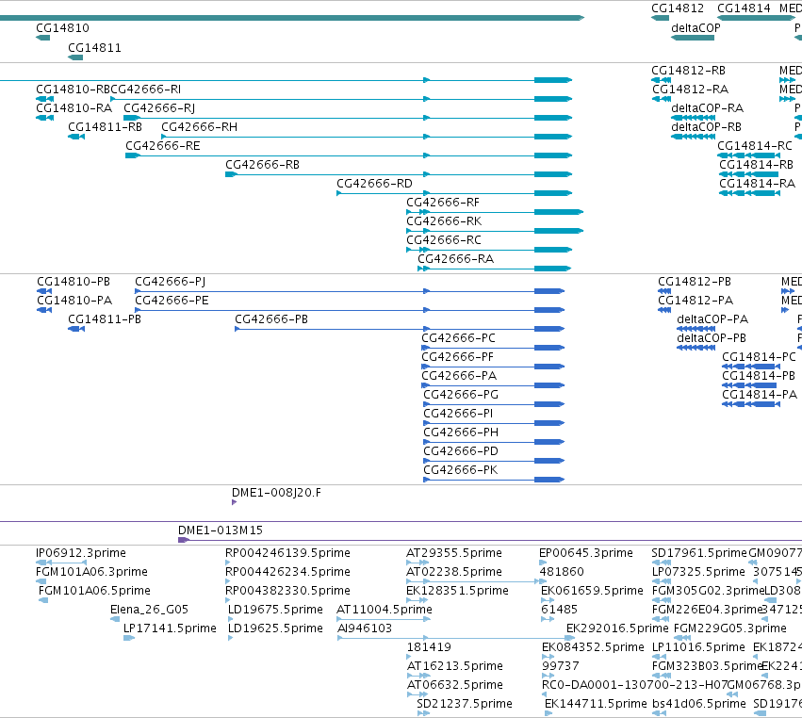802x718 pixels.
Task: Select transcript CG42666-RE label
Action: (163, 146)
